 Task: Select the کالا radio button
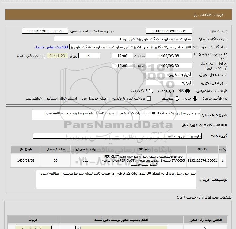tap(188, 91)
